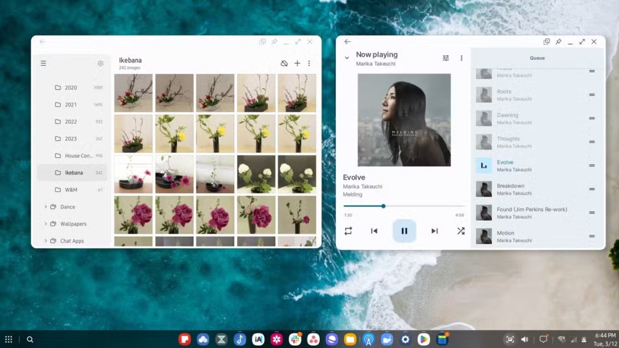Expand the Dance folder
Screen dimensions: 619x348
point(46,207)
